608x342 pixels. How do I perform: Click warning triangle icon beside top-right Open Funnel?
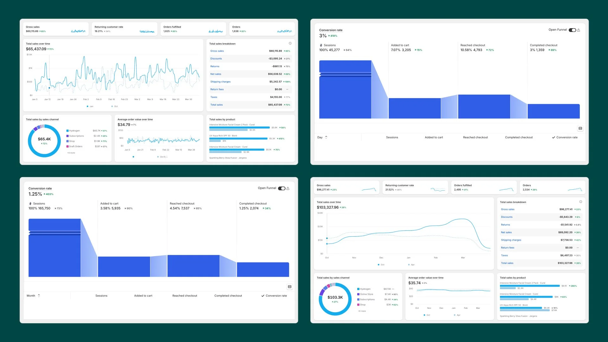579,30
